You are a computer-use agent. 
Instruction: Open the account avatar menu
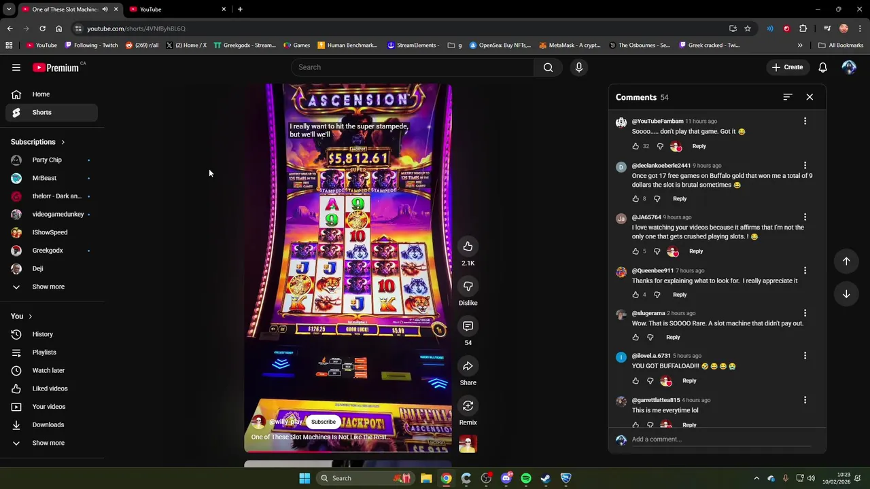849,67
